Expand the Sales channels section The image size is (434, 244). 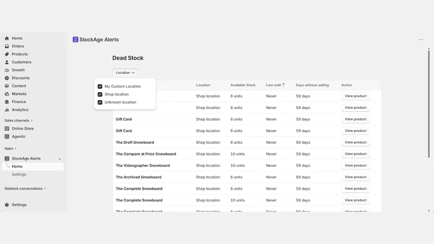point(18,120)
